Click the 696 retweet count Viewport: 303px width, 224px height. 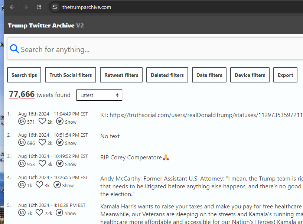pyautogui.click(x=31, y=143)
